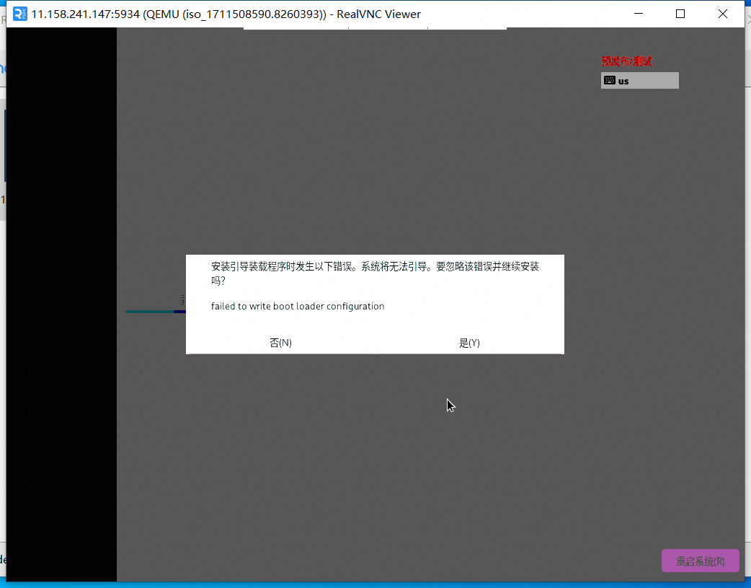This screenshot has height=588, width=751.
Task: Click the Windows taskbar strip at bottom
Action: click(375, 584)
